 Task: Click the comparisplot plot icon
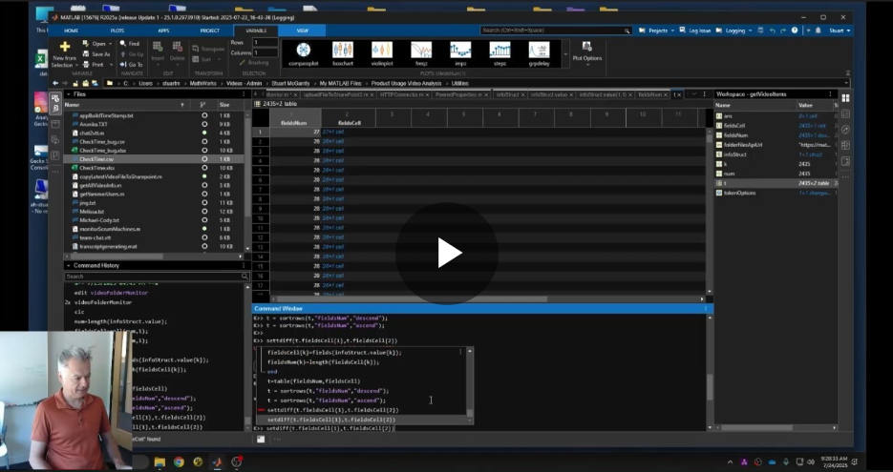303,53
